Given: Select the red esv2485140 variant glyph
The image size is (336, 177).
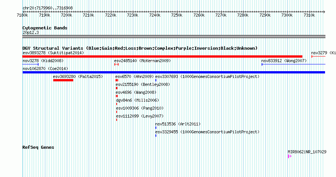Looking at the screenshot, I should (x=116, y=64).
